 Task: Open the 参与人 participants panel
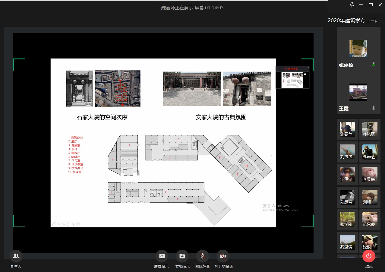pos(16,256)
